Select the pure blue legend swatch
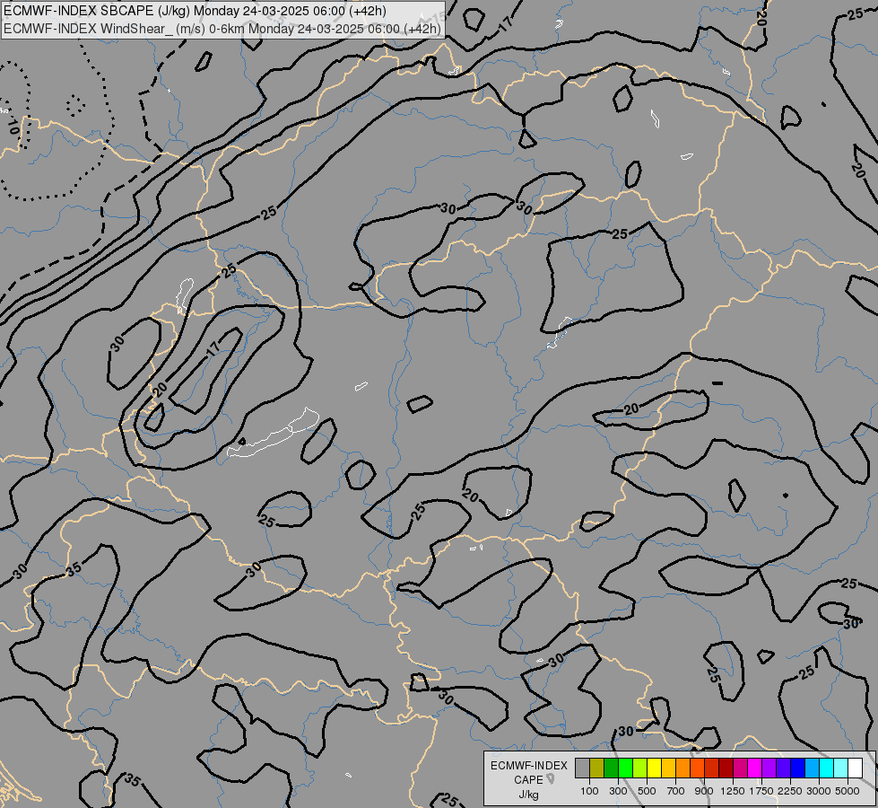Viewport: 878px width, 808px height. click(798, 768)
